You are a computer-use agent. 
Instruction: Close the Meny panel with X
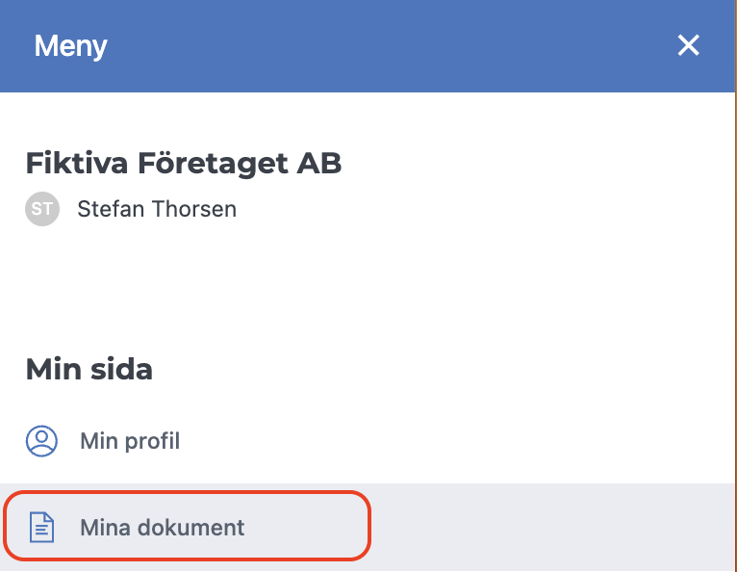pyautogui.click(x=688, y=45)
